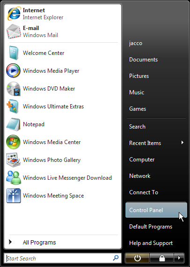Expand the Recent Items submenu arrow

183,143
